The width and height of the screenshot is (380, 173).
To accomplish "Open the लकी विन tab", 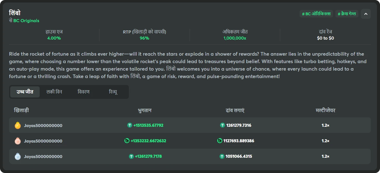I will pyautogui.click(x=54, y=92).
